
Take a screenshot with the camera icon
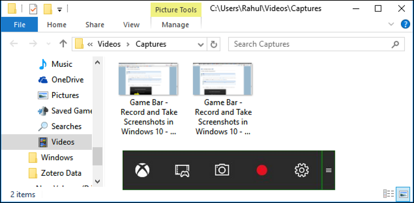click(222, 170)
